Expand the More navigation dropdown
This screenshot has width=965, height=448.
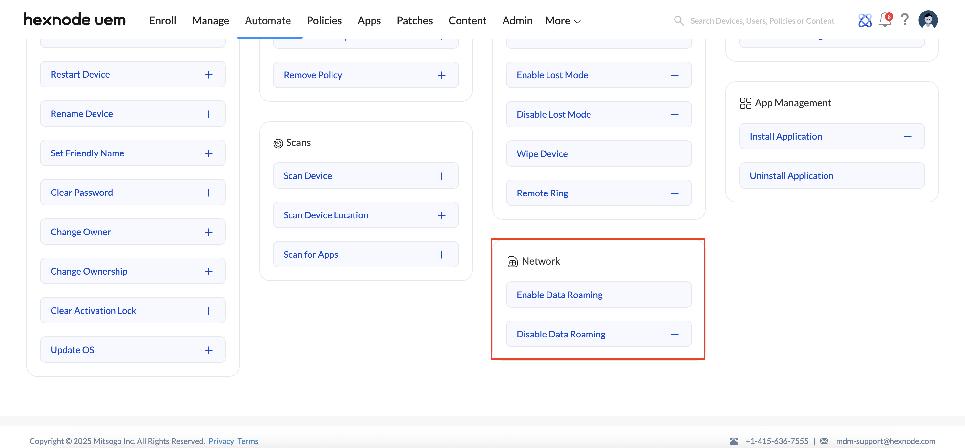(562, 21)
